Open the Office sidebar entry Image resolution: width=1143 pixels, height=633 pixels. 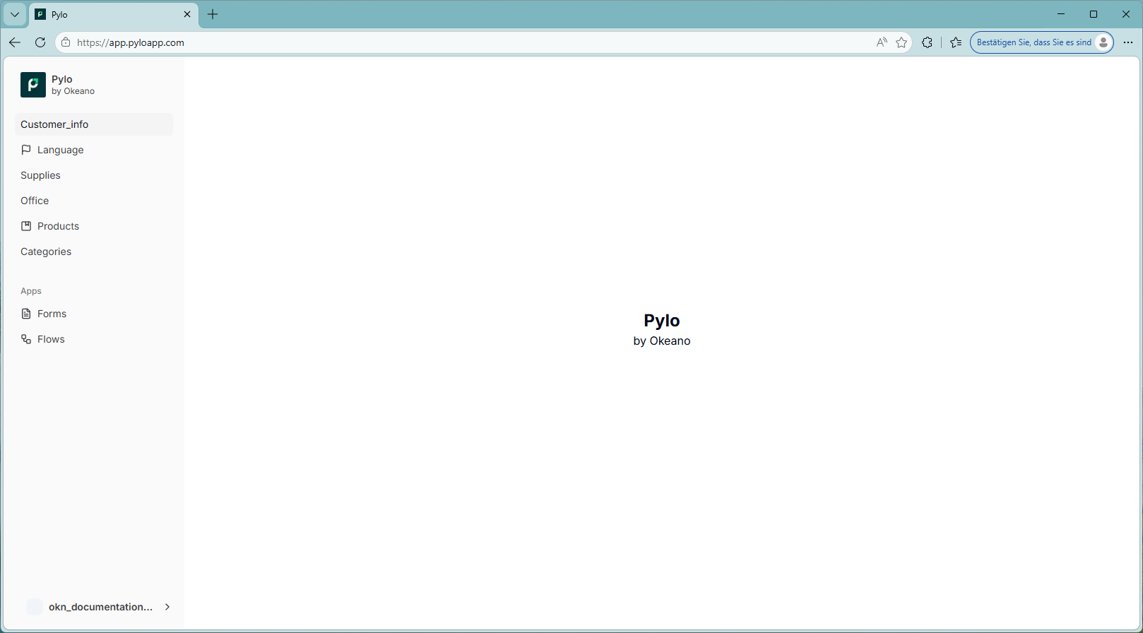[35, 201]
